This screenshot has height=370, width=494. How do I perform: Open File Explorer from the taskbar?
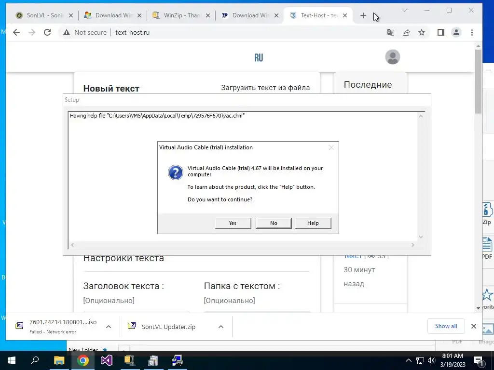(59, 360)
